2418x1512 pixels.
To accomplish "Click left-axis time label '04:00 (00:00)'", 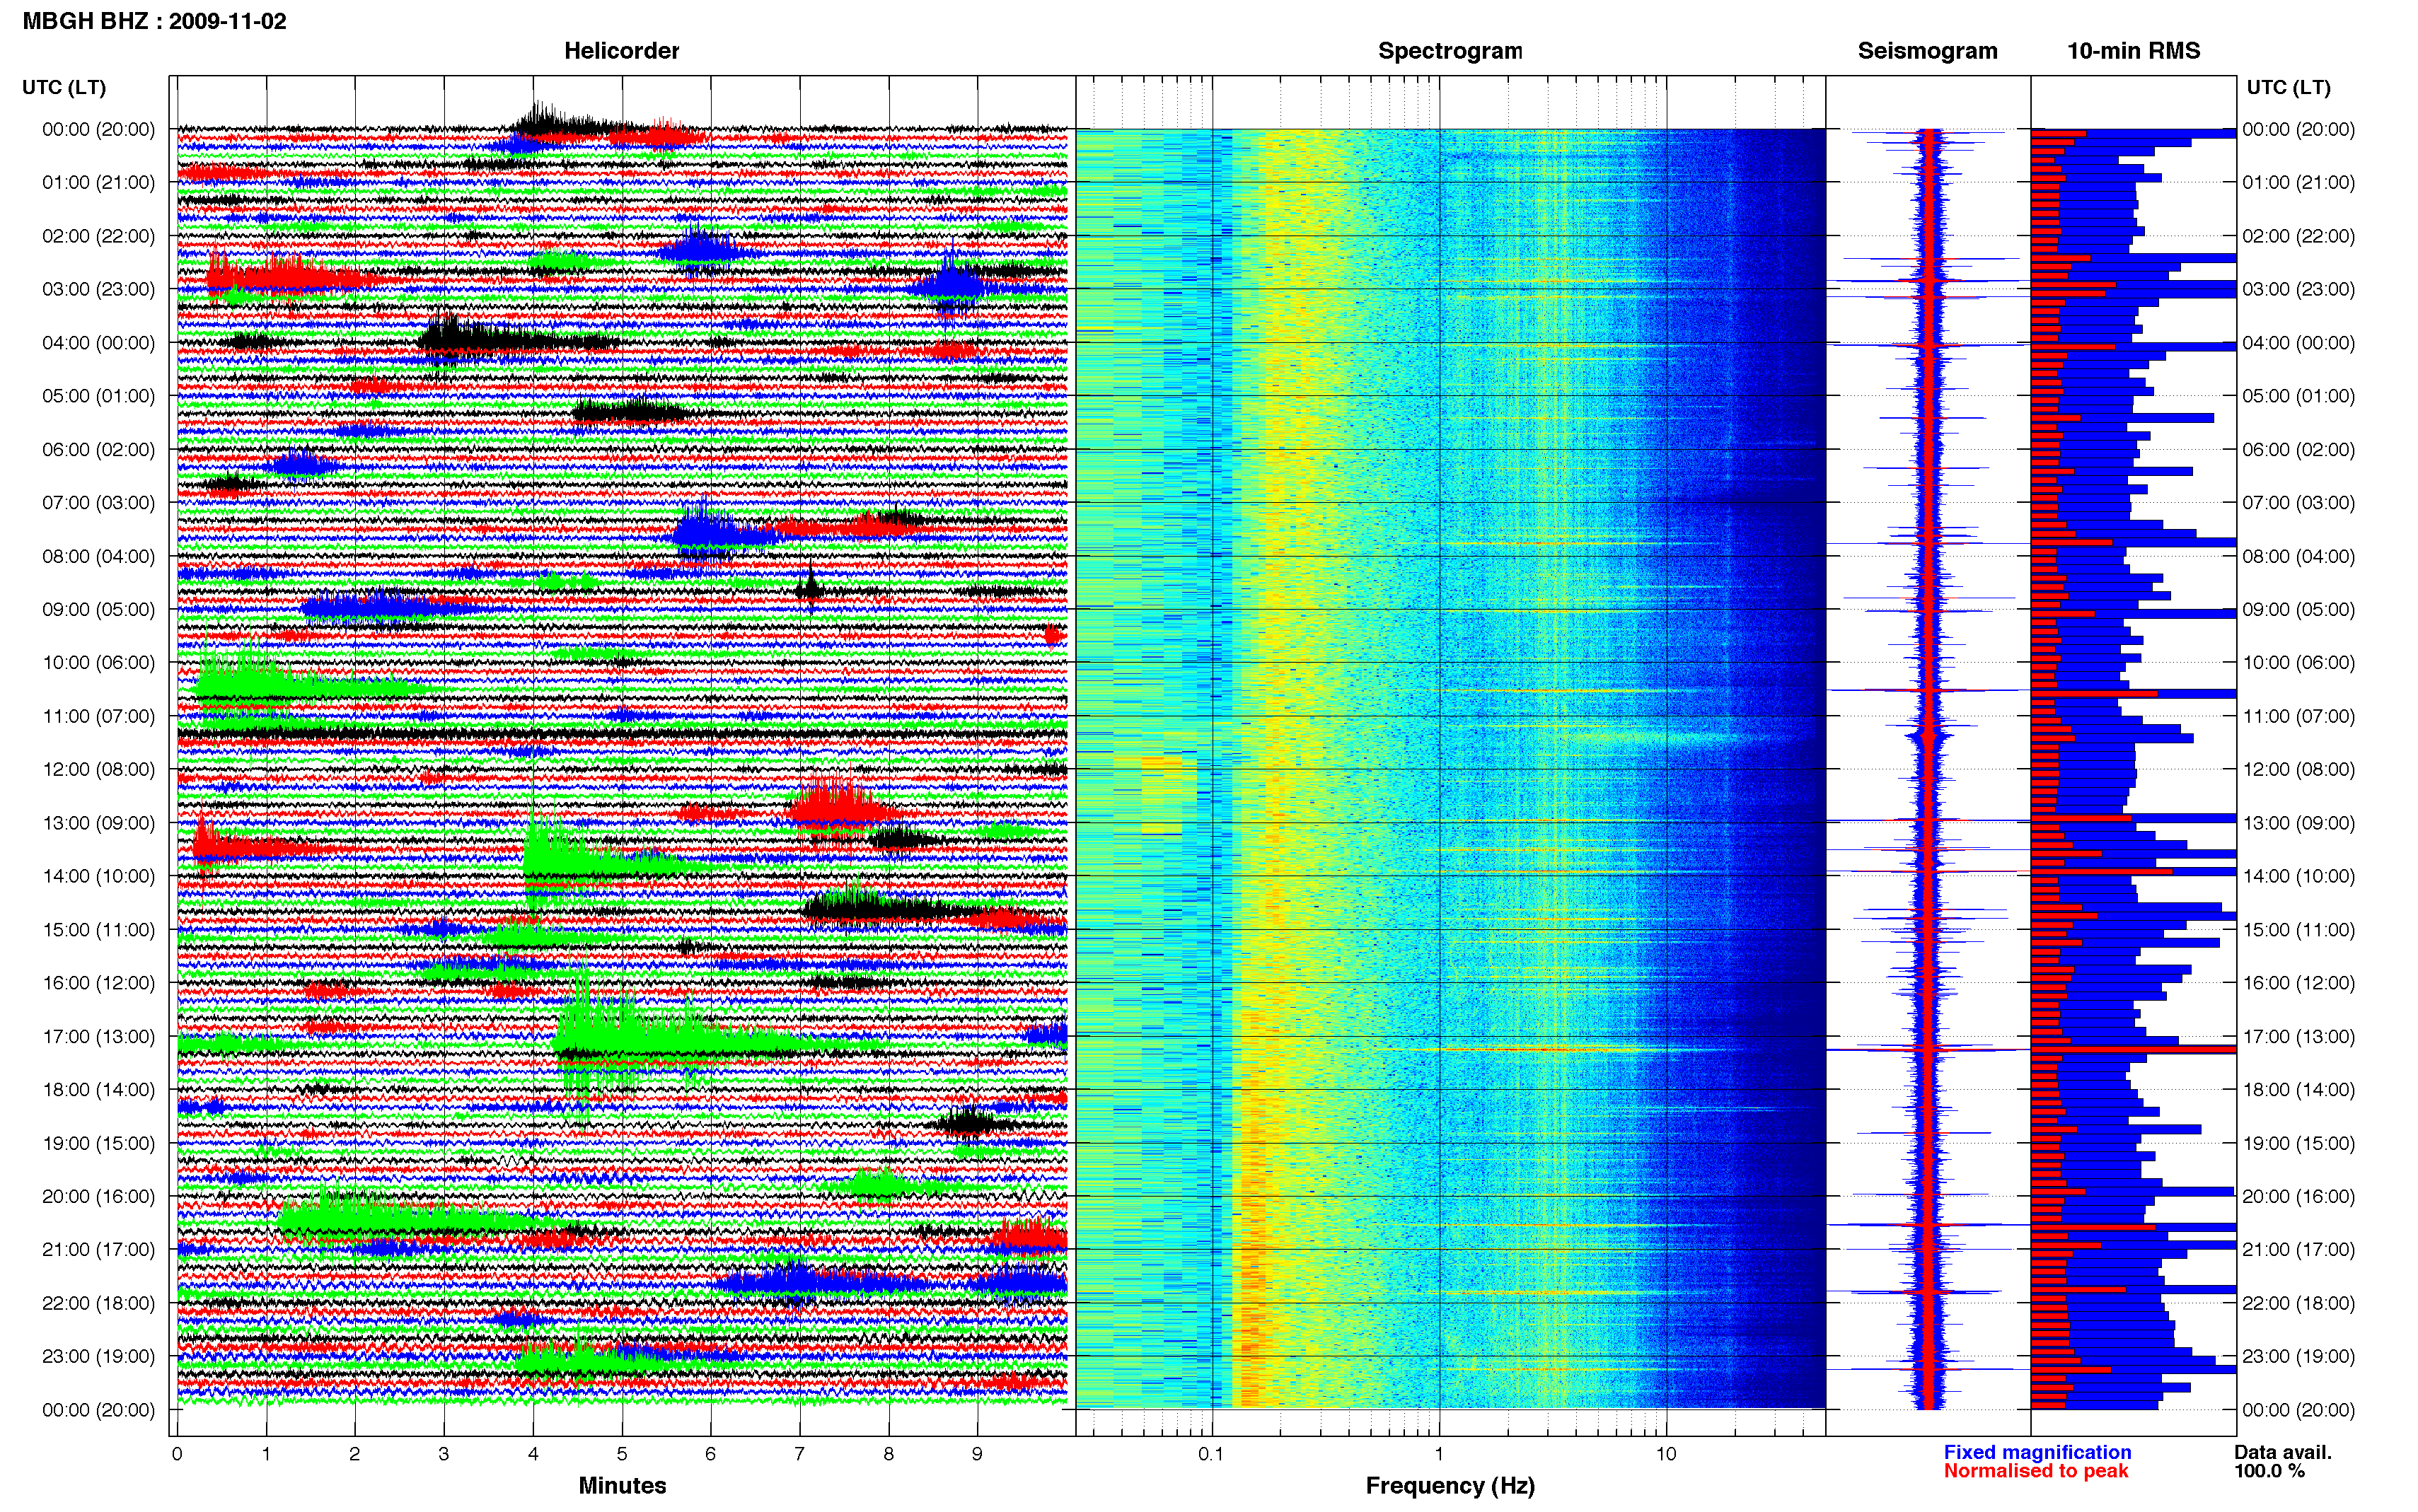I will [98, 343].
